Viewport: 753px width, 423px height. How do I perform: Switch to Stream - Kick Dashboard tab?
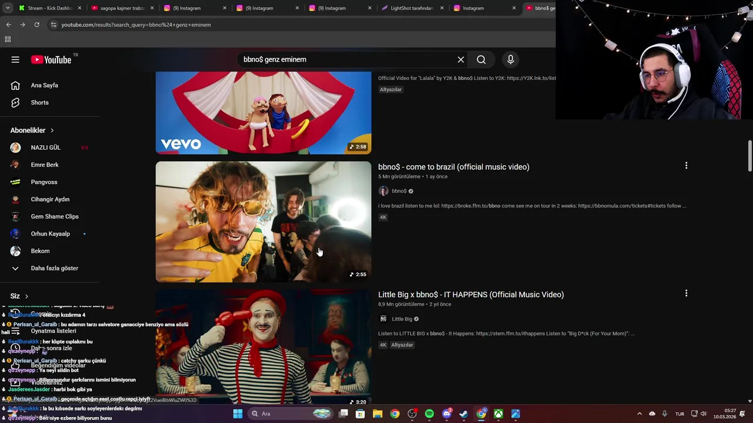(x=49, y=8)
